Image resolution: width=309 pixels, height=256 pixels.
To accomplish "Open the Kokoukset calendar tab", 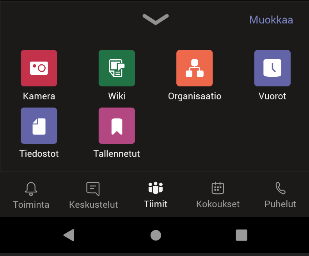I will [218, 195].
